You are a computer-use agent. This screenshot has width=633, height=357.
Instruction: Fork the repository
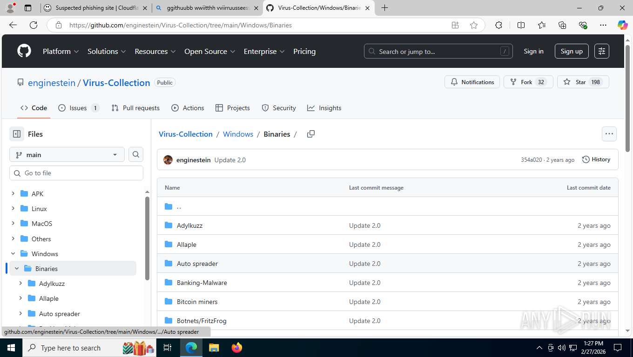[x=528, y=82]
